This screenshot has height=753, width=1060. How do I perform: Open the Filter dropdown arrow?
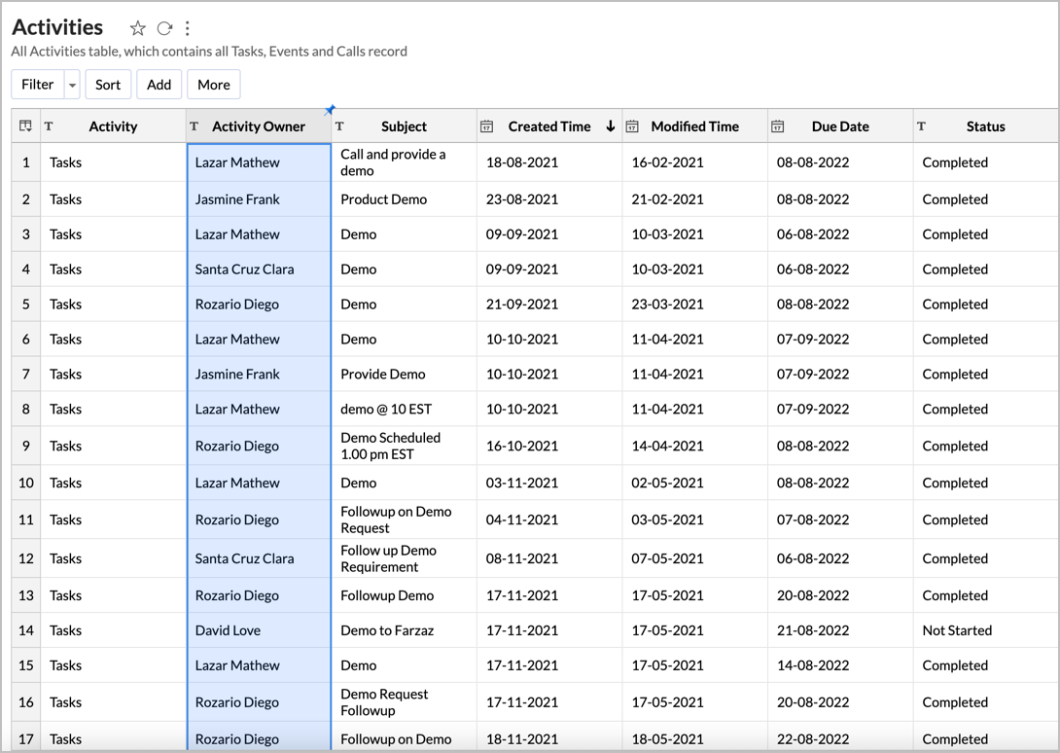72,85
